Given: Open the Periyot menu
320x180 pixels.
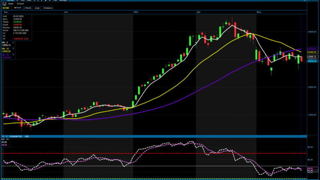Looking at the screenshot, I should (x=20, y=4).
